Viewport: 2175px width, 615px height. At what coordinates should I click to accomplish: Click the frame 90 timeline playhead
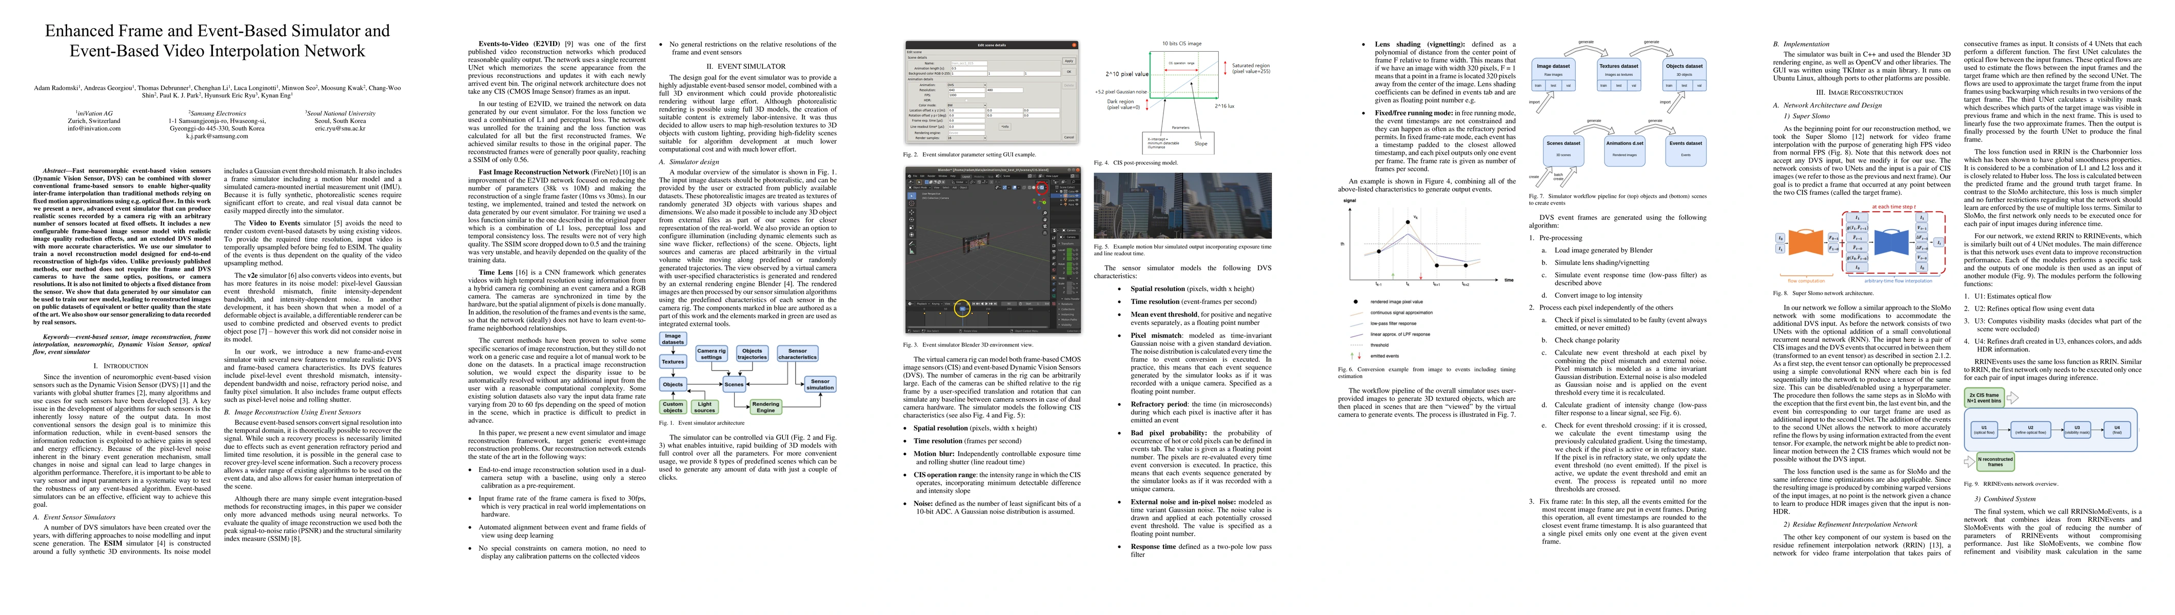click(x=962, y=308)
